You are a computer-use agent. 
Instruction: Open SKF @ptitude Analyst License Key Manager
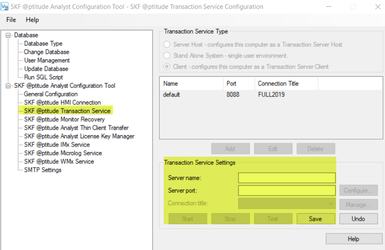[x=79, y=136]
